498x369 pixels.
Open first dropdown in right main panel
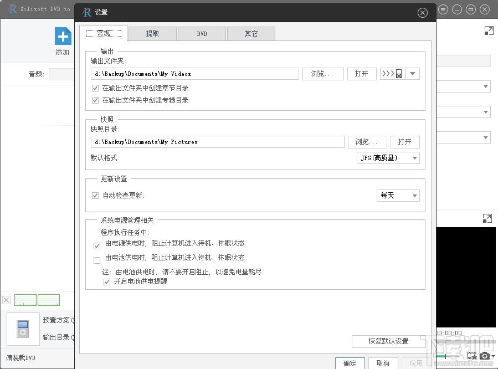coord(485,86)
